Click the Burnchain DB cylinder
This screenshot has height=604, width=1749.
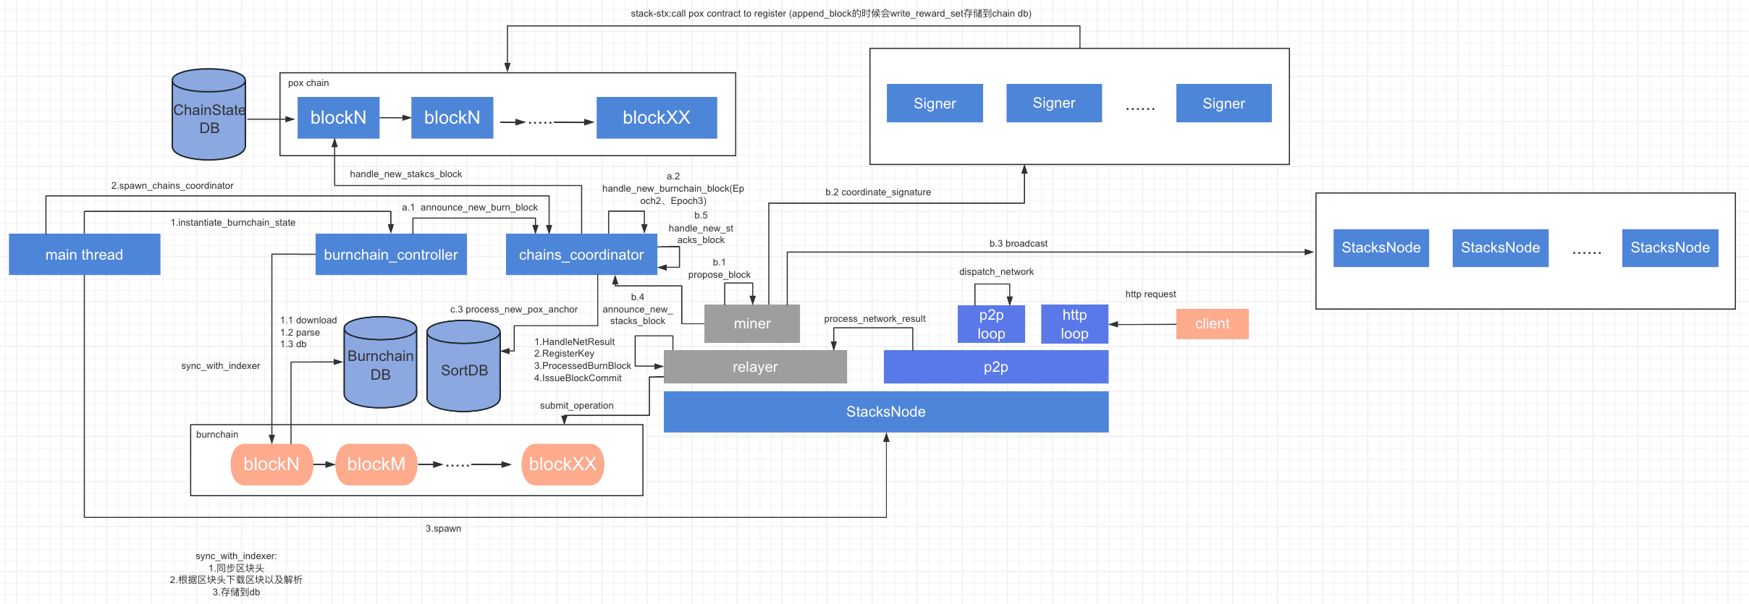coord(380,364)
